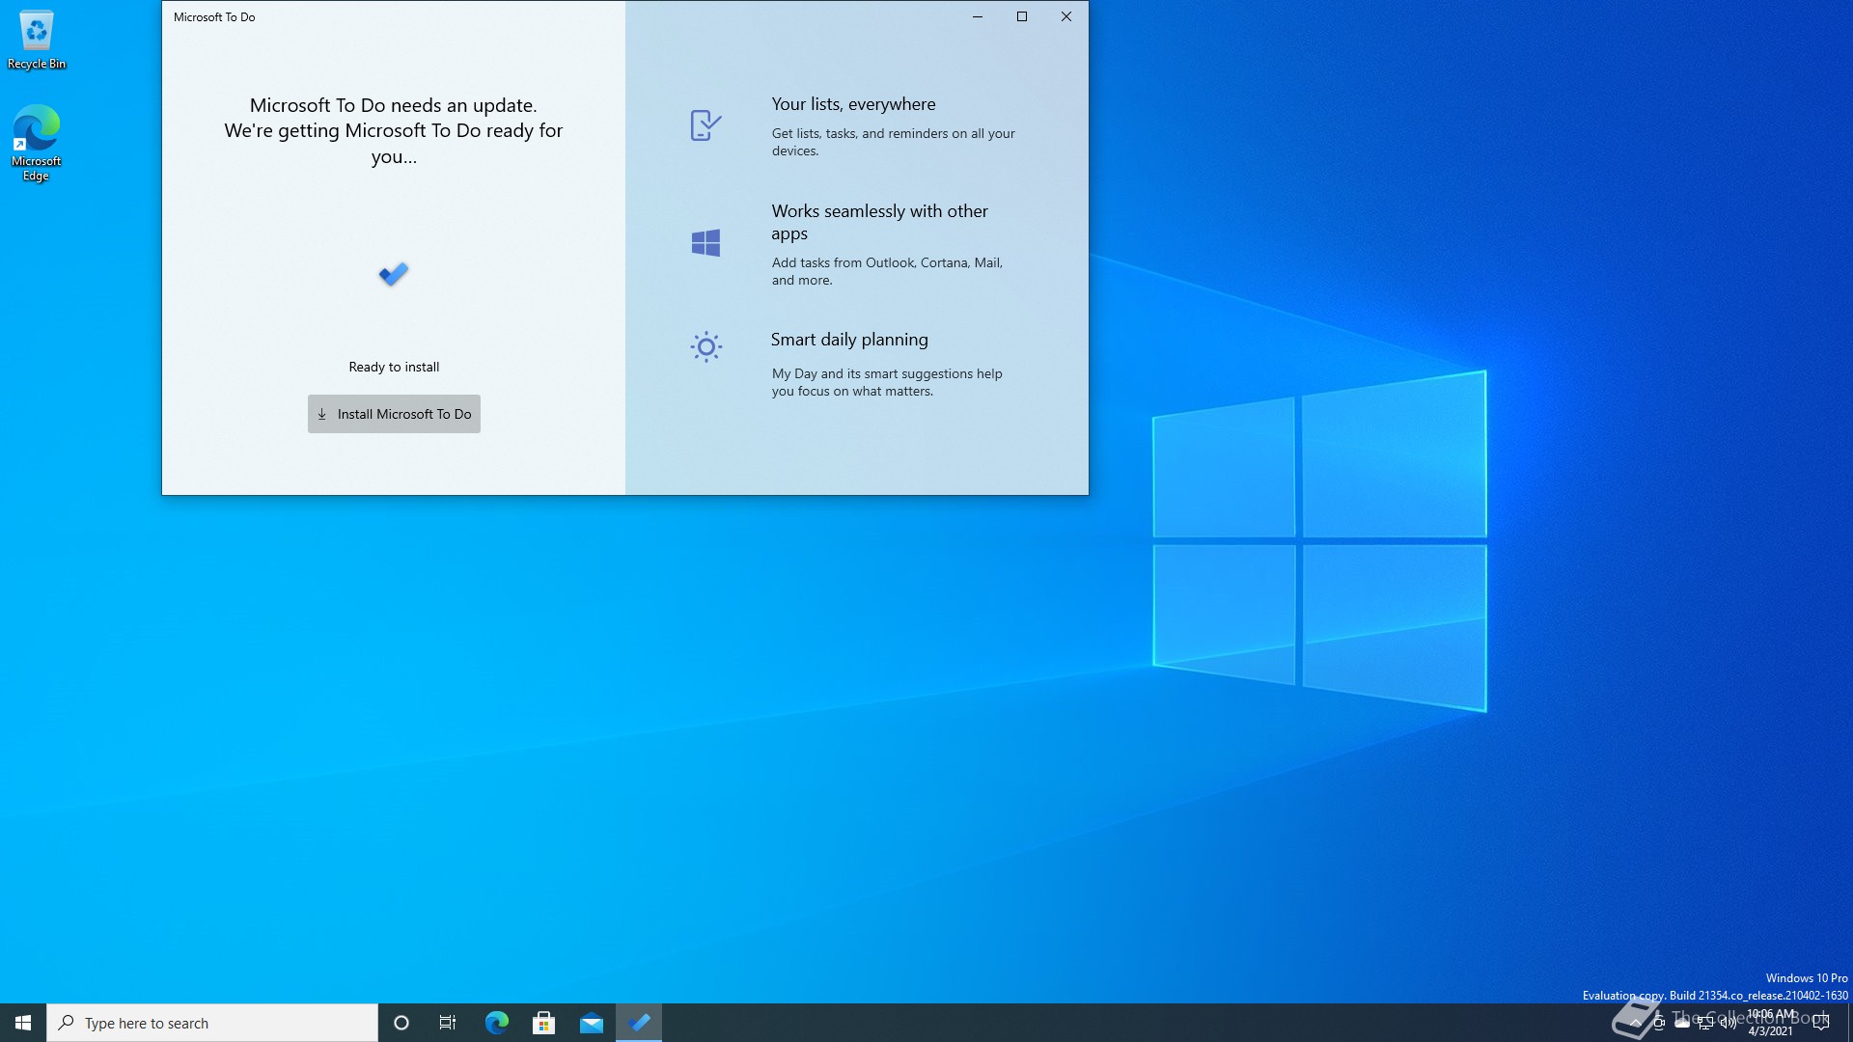Viewport: 1853px width, 1042px height.
Task: Click the OneDrive cloud tray icon
Action: tap(1682, 1023)
